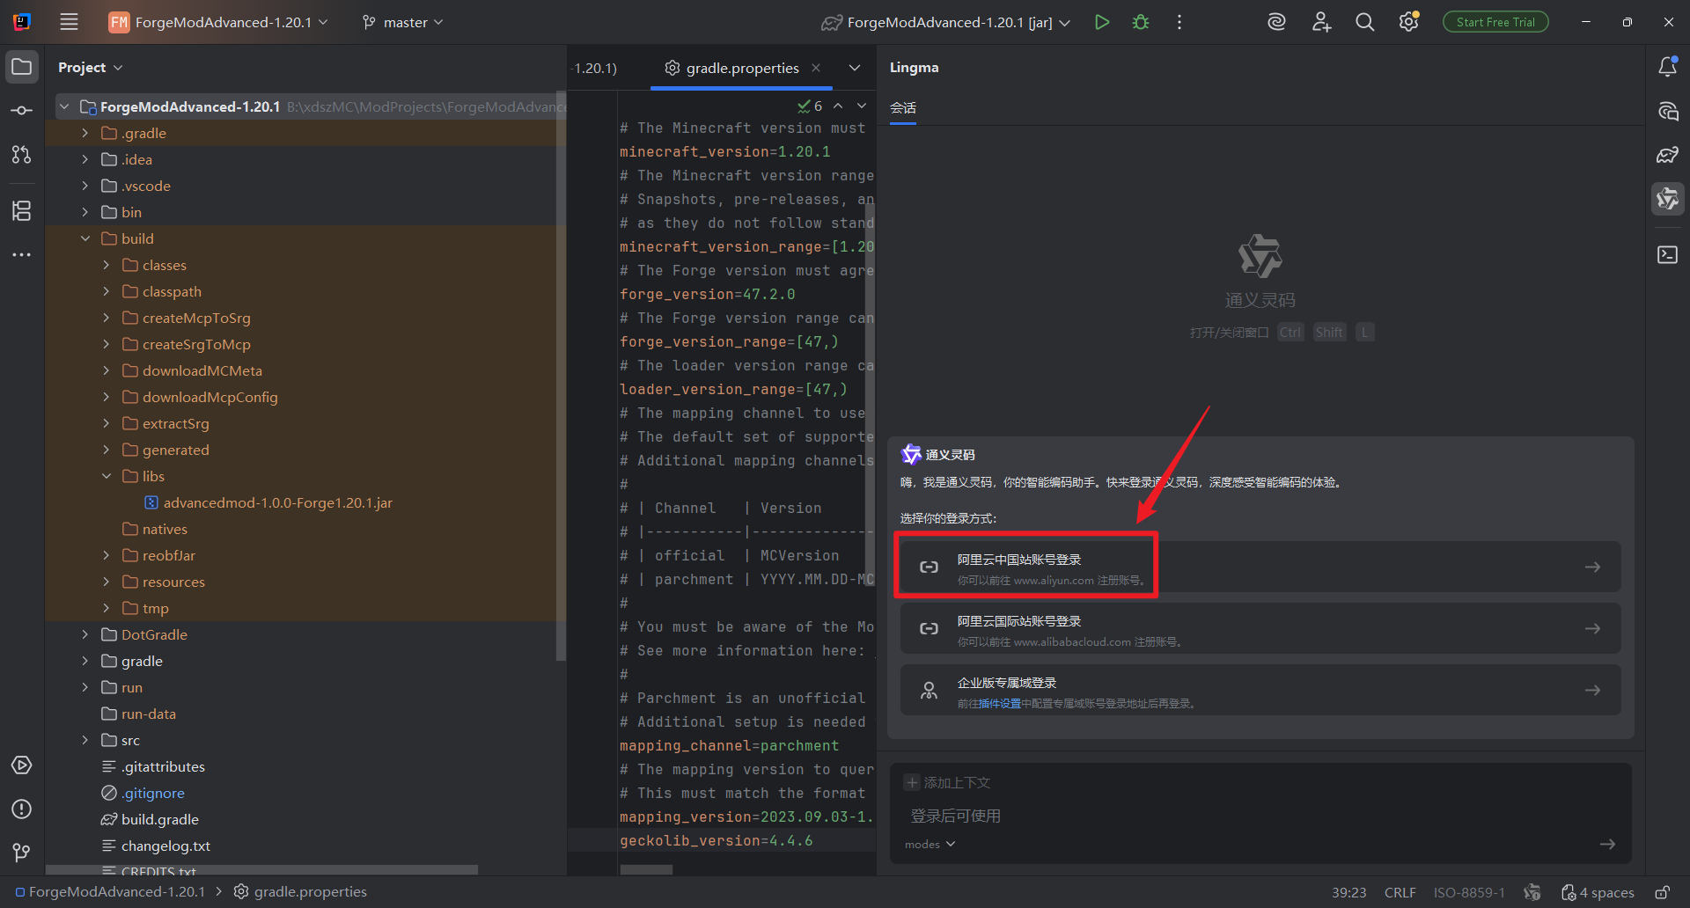Switch to the 会话 tab
Image resolution: width=1690 pixels, height=908 pixels.
pos(903,107)
